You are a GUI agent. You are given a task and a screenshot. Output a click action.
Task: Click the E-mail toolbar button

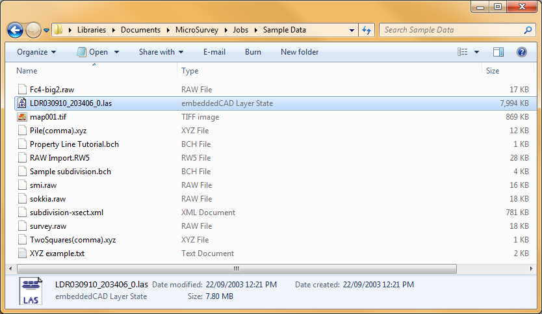[214, 52]
